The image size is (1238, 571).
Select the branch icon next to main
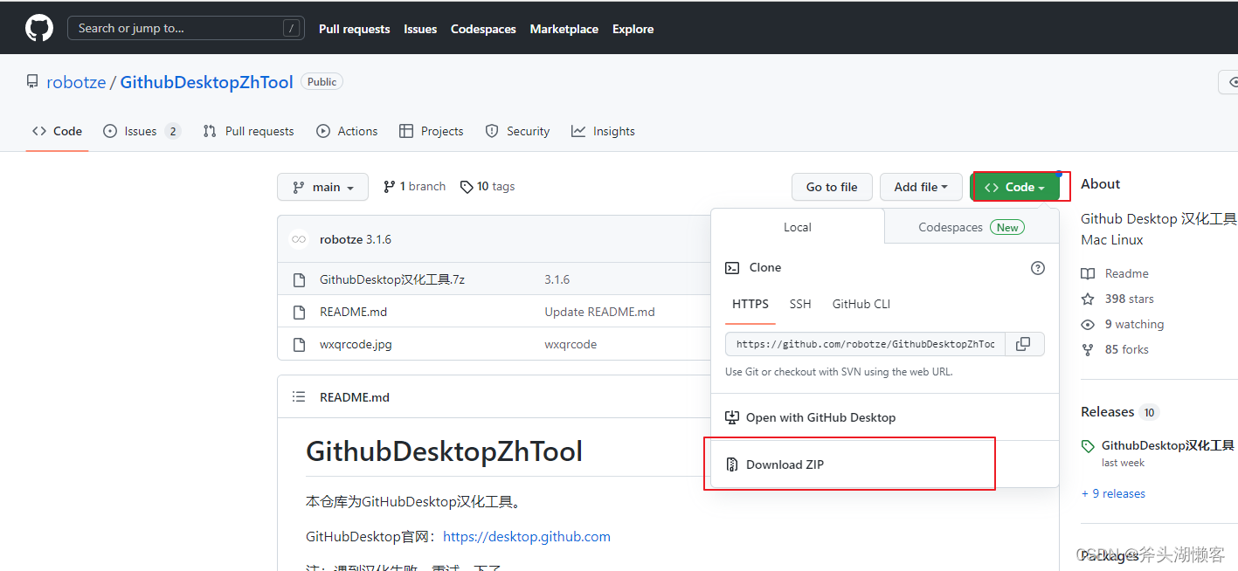pos(388,185)
